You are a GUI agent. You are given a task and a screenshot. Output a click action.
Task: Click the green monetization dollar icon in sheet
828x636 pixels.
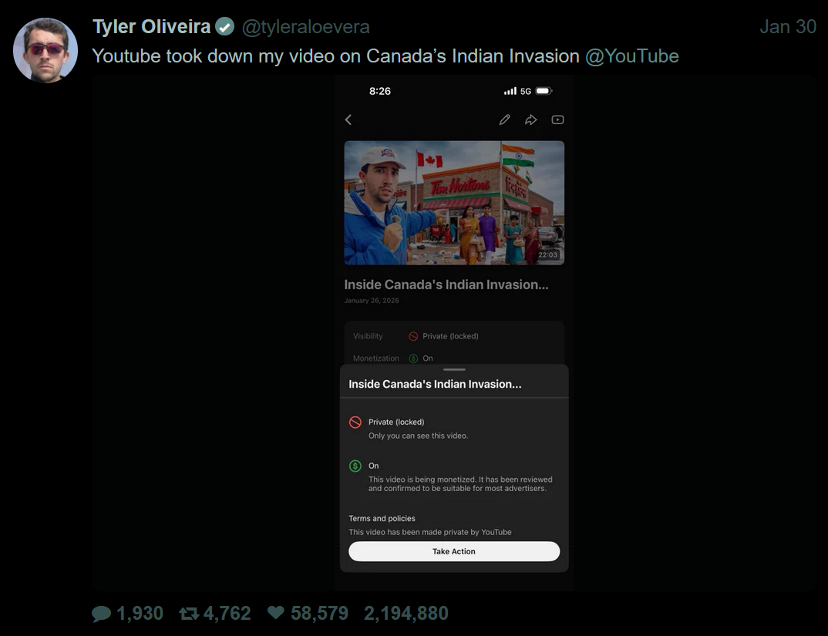355,466
